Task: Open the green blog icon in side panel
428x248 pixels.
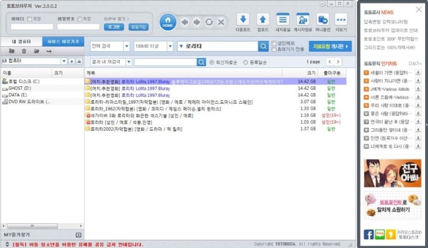Action: (380, 234)
